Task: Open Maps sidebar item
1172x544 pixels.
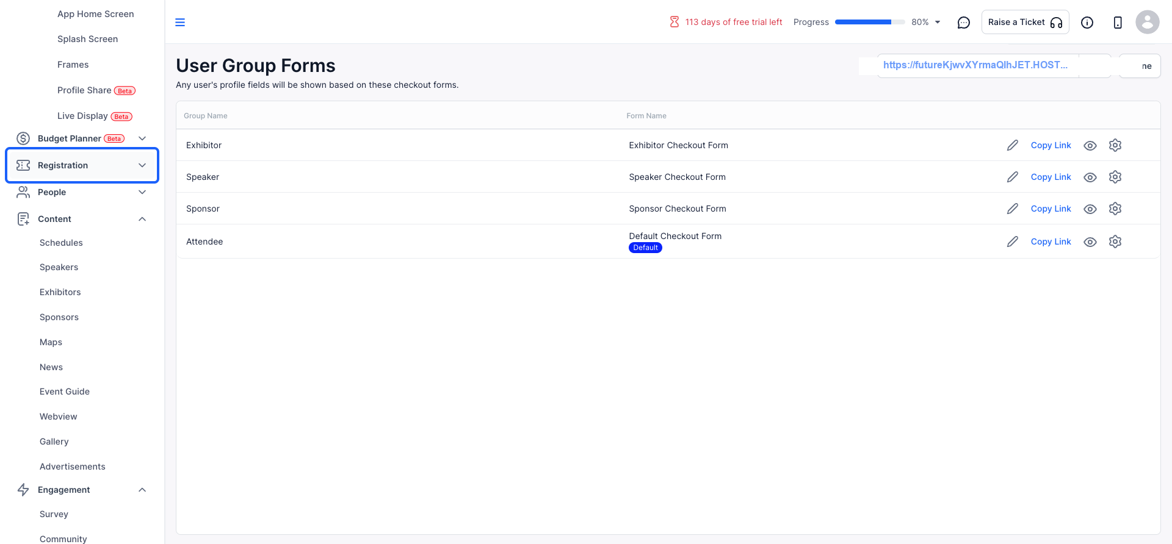Action: [51, 342]
